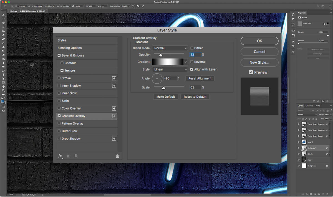Enable the Satin checkbox

(59, 101)
